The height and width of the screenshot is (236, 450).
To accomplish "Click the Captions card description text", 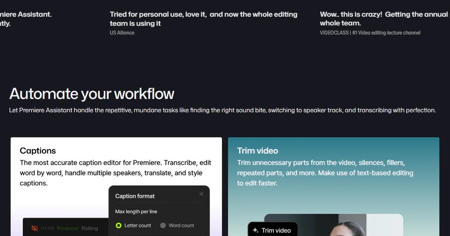I will (115, 173).
